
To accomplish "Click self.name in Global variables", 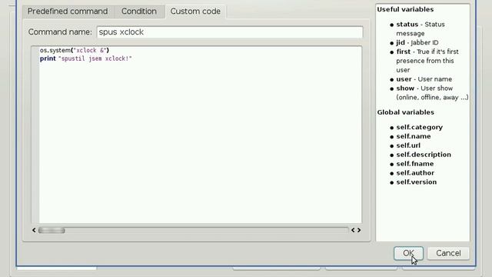I will click(x=414, y=136).
